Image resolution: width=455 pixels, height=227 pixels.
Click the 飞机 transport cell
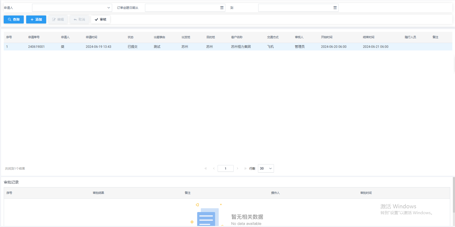point(270,47)
